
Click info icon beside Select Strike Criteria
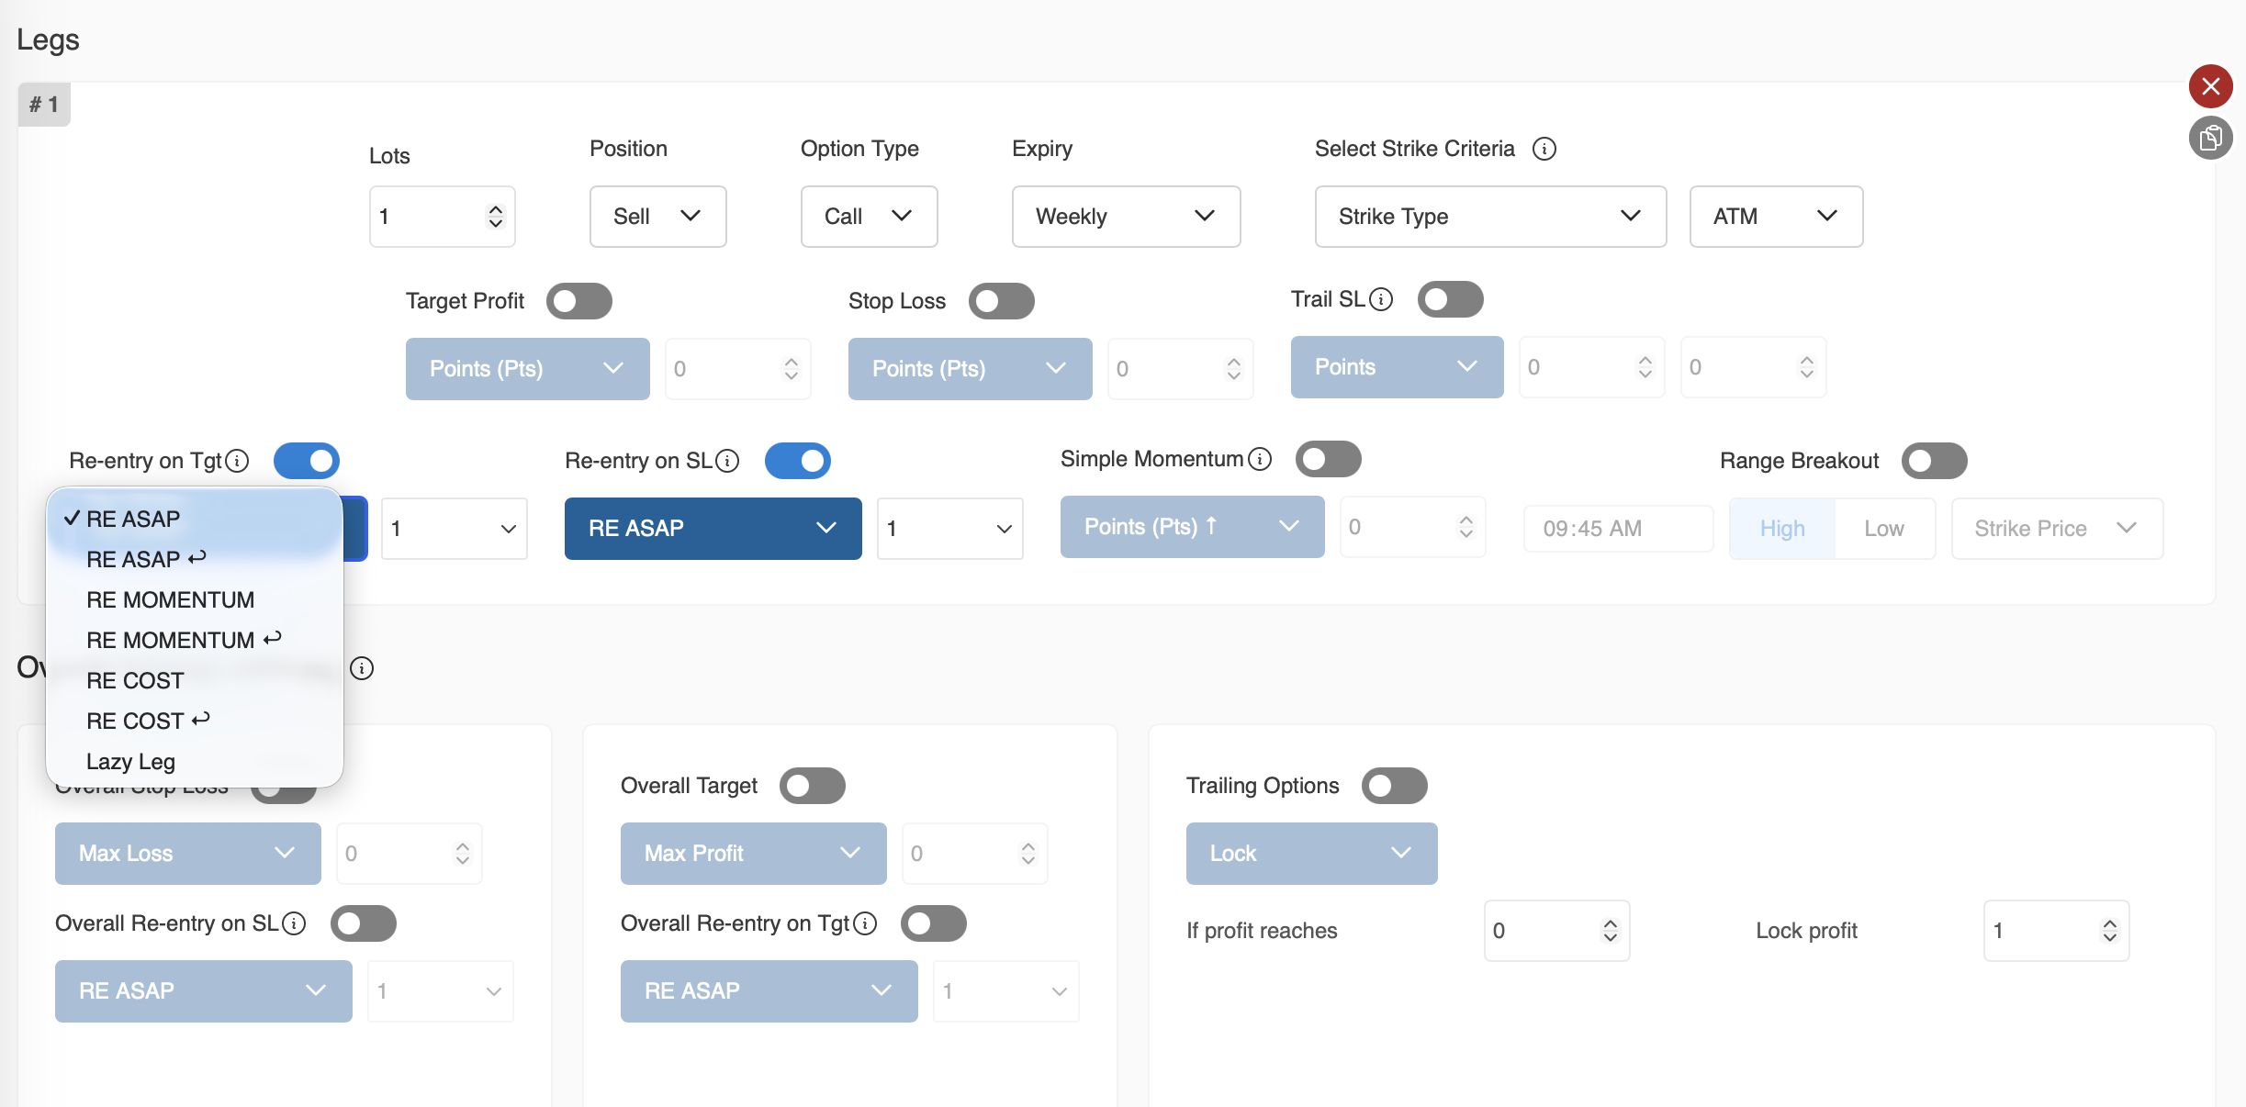tap(1544, 149)
